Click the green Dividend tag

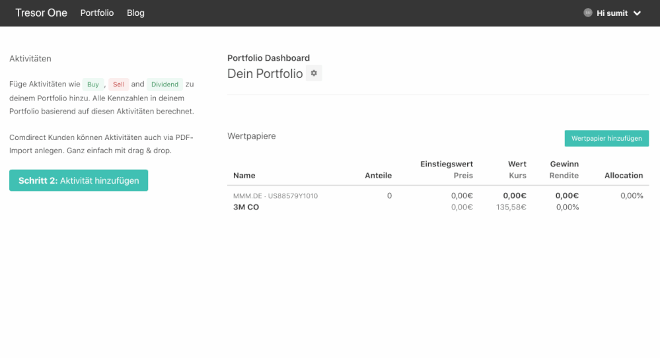tap(165, 85)
